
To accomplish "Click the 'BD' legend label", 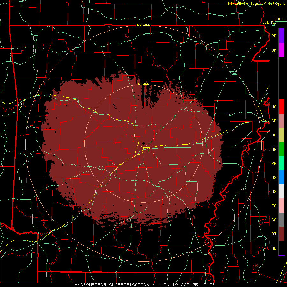I will pyautogui.click(x=274, y=135).
